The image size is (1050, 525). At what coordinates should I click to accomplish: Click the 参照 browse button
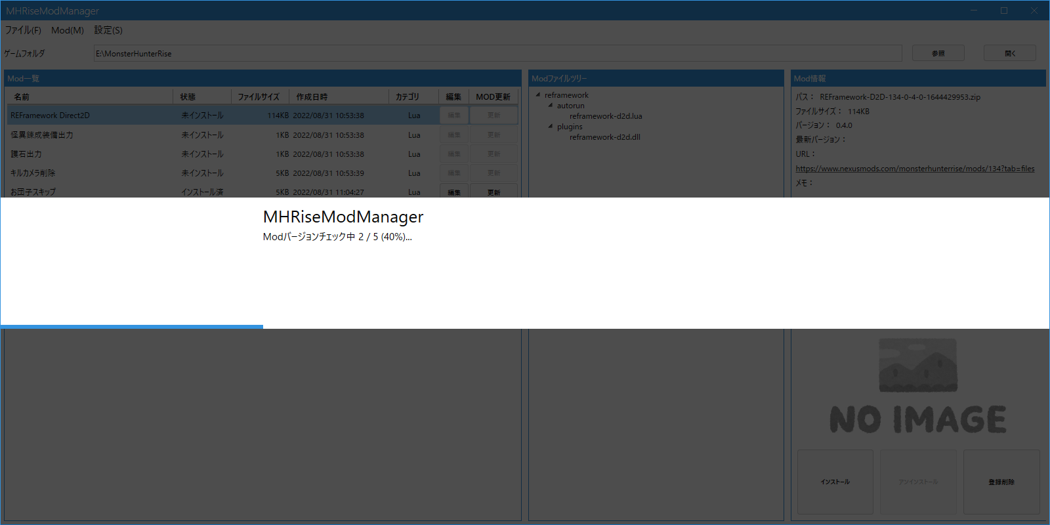938,53
